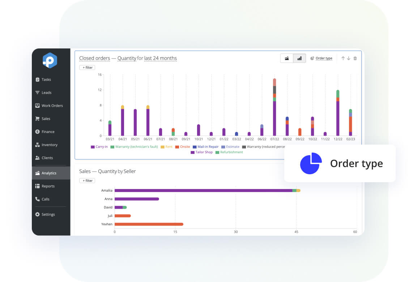Select the Tasks icon in sidebar
413x282 pixels.
[x=38, y=80]
